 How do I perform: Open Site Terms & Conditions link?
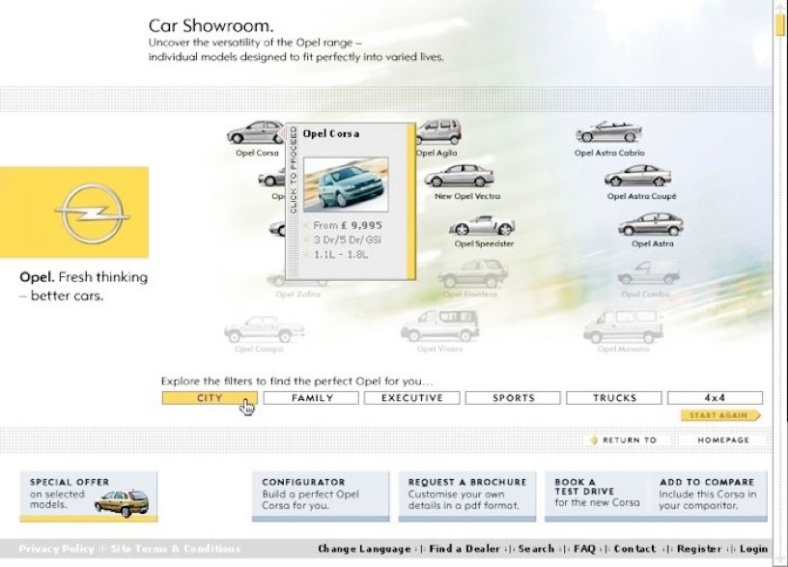[x=176, y=549]
